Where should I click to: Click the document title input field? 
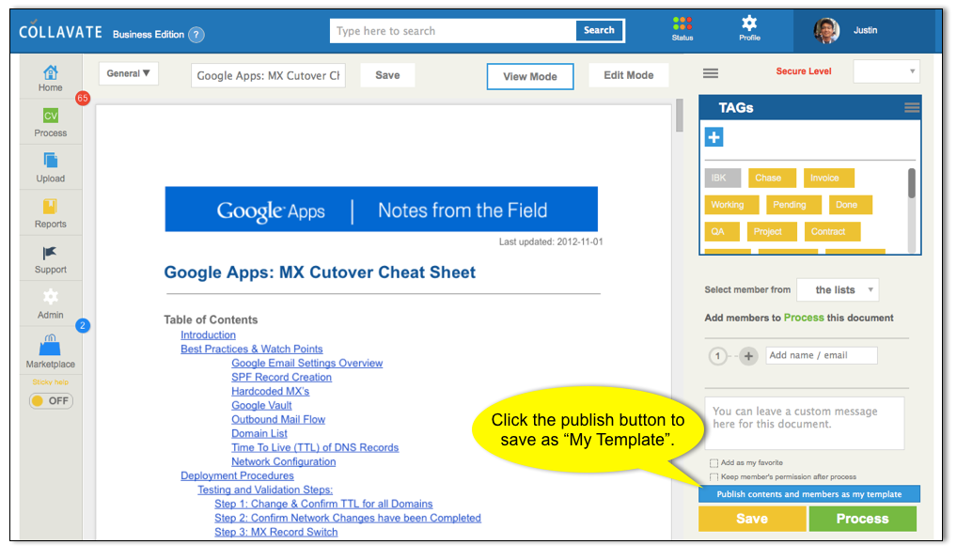pyautogui.click(x=268, y=76)
